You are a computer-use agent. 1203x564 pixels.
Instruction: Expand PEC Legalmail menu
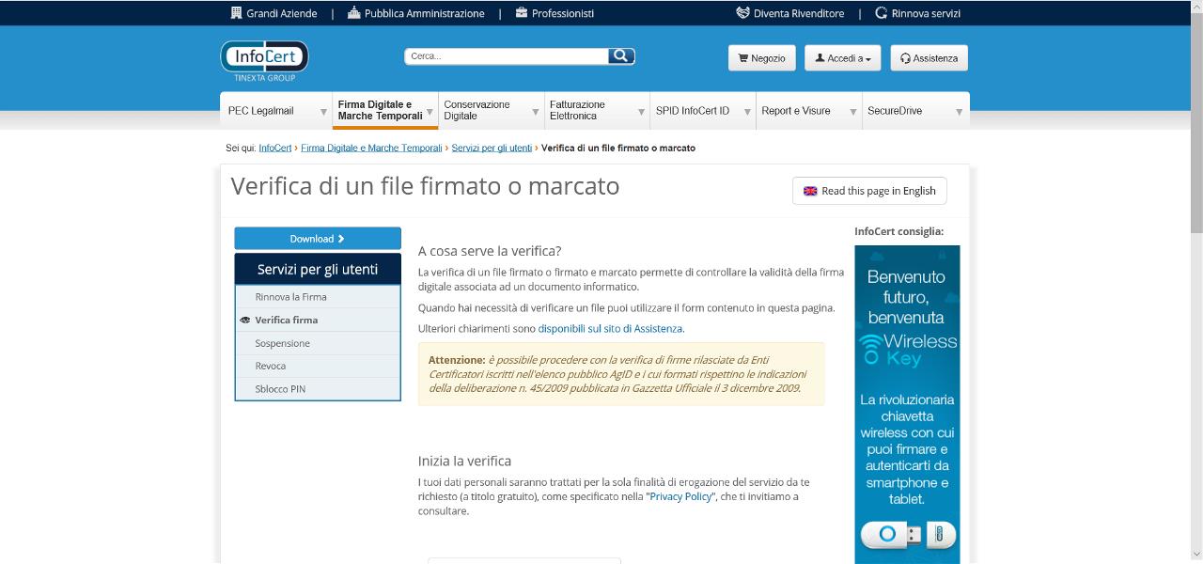pos(276,111)
